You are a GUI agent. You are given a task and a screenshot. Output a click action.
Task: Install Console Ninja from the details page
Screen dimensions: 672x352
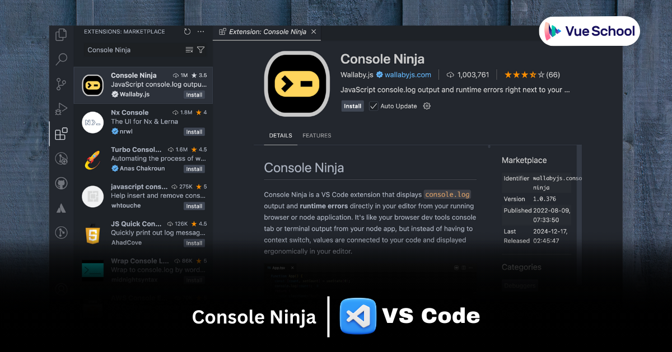[353, 106]
